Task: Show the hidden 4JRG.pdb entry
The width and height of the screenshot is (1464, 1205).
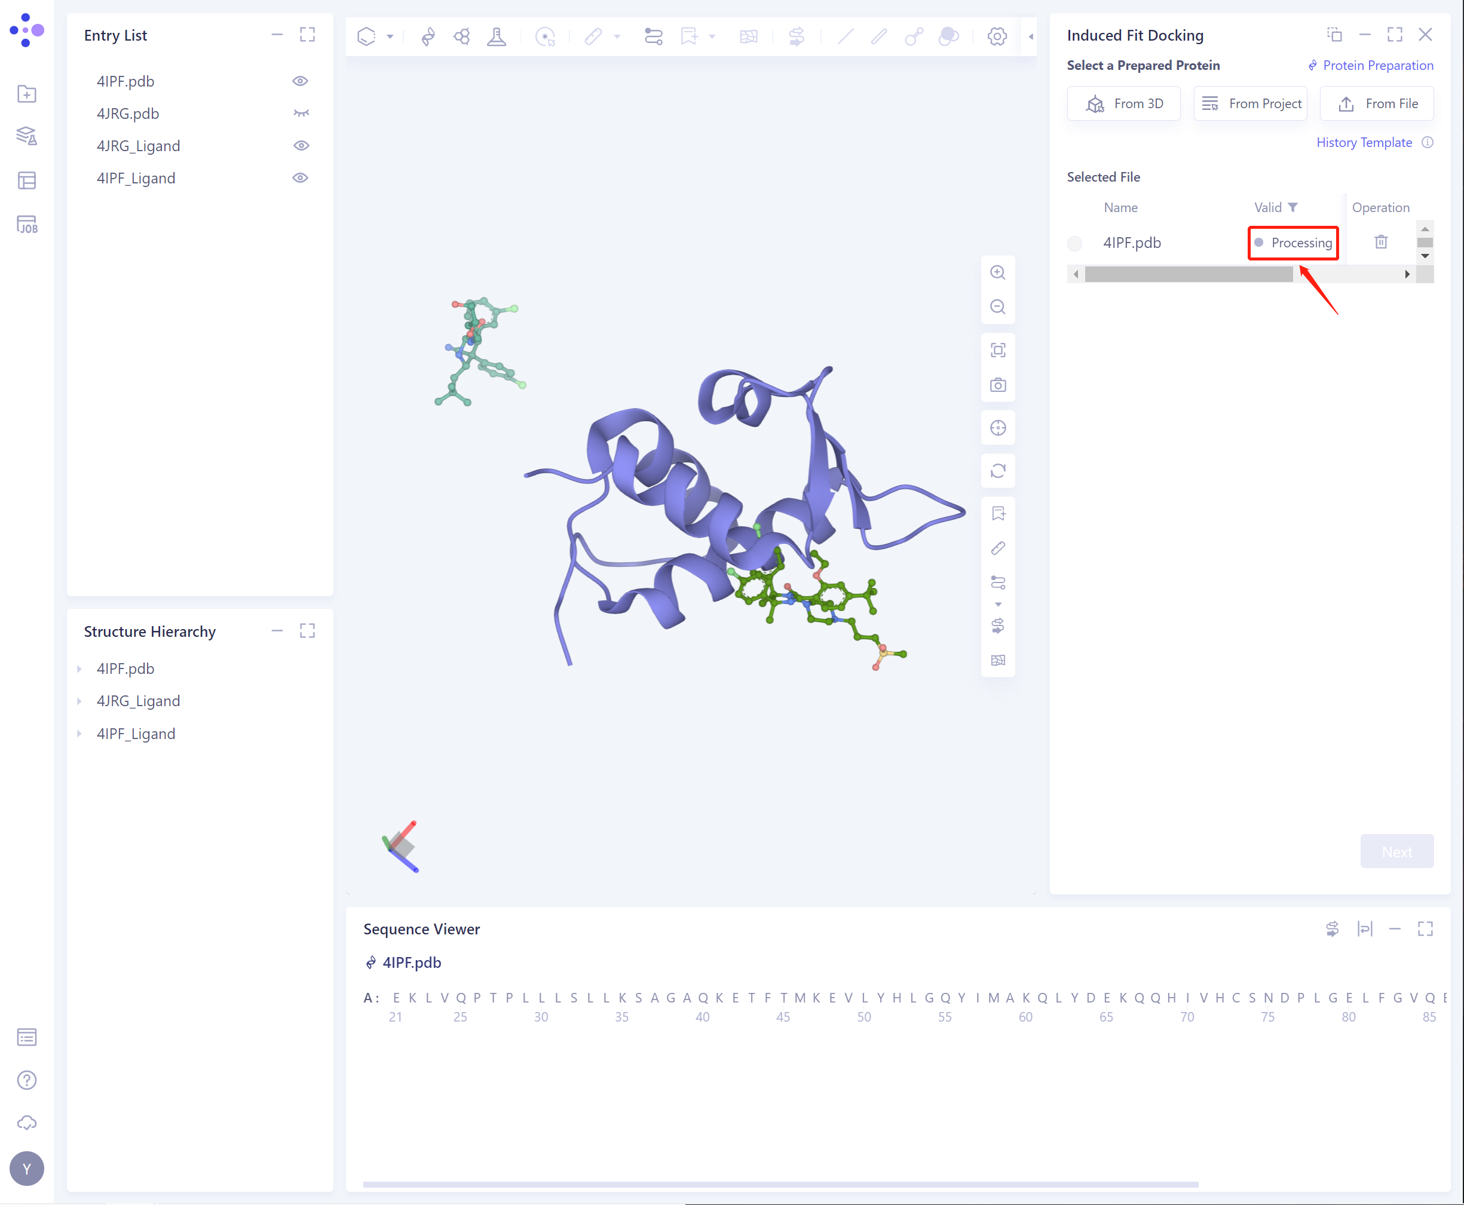Action: coord(300,113)
